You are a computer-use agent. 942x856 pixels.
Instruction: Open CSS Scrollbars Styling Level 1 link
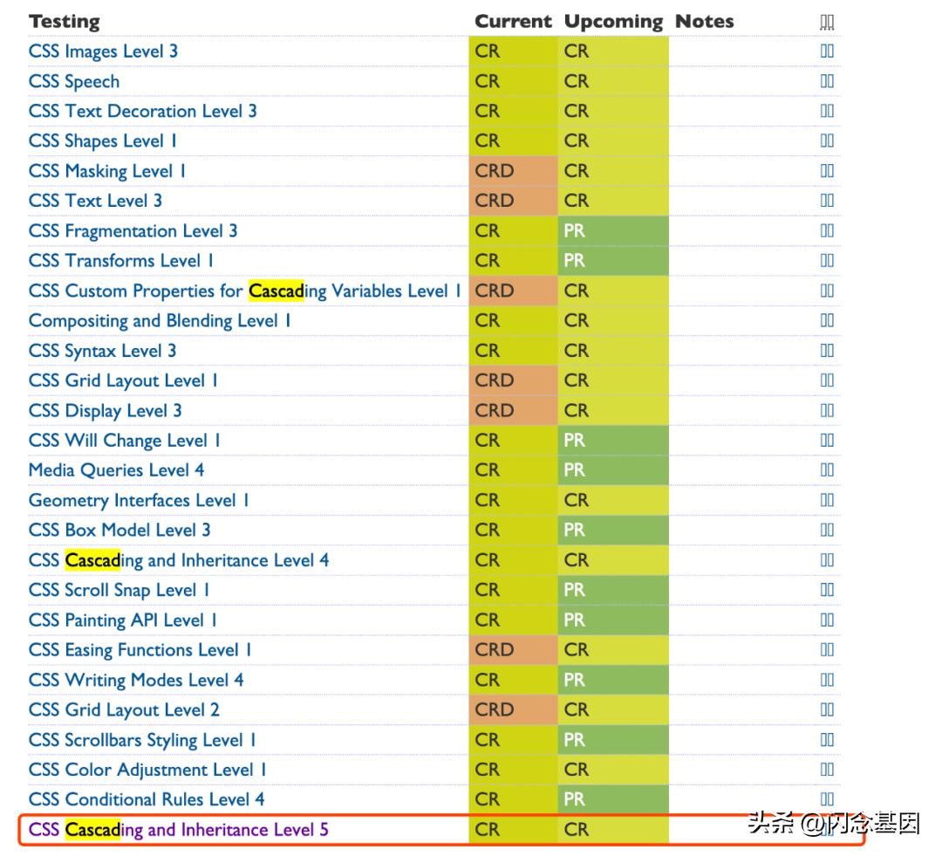pos(142,740)
